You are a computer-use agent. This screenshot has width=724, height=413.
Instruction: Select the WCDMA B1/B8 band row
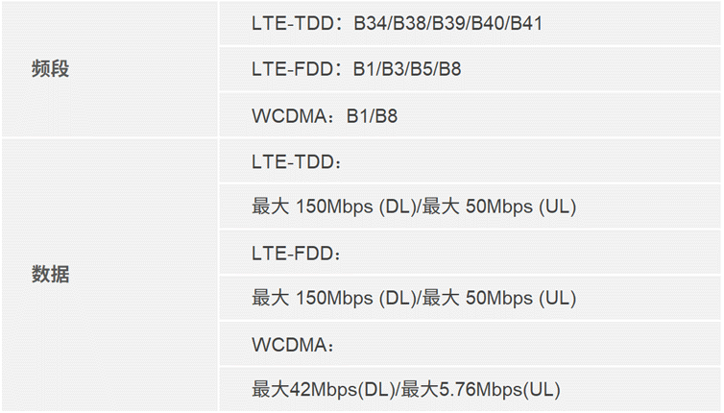point(470,115)
